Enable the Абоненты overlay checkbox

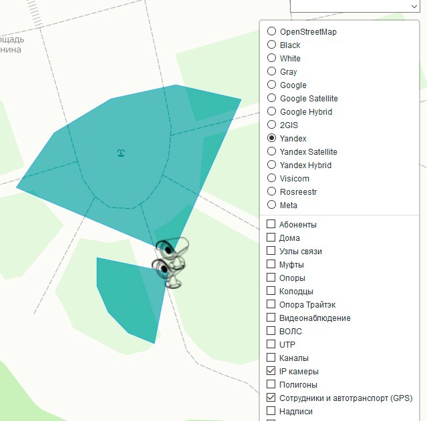tap(271, 224)
